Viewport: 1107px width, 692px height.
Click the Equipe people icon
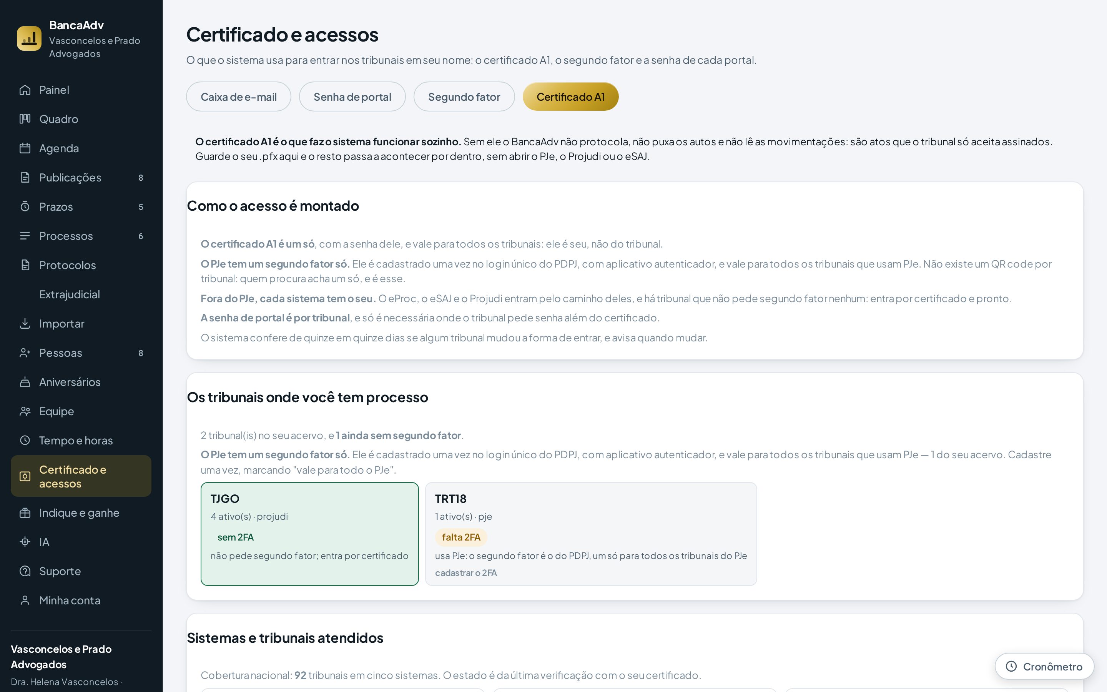(x=25, y=411)
